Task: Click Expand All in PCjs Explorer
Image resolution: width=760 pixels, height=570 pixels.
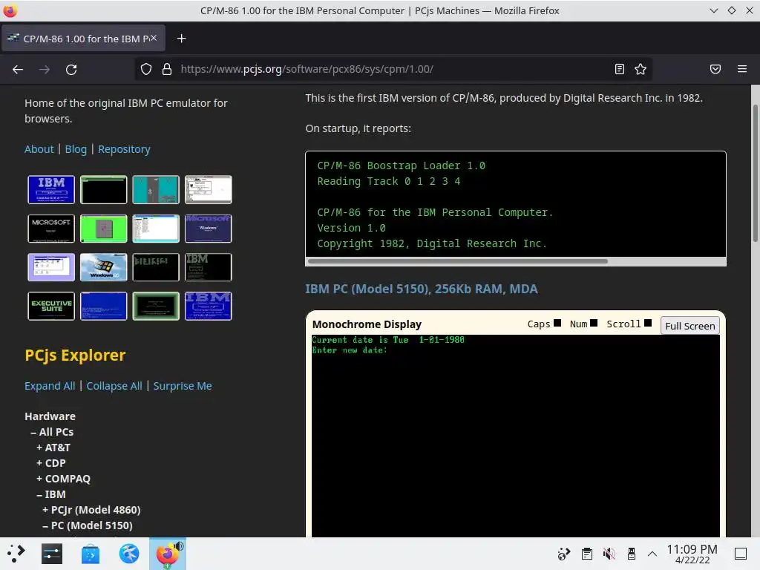Action: 50,386
